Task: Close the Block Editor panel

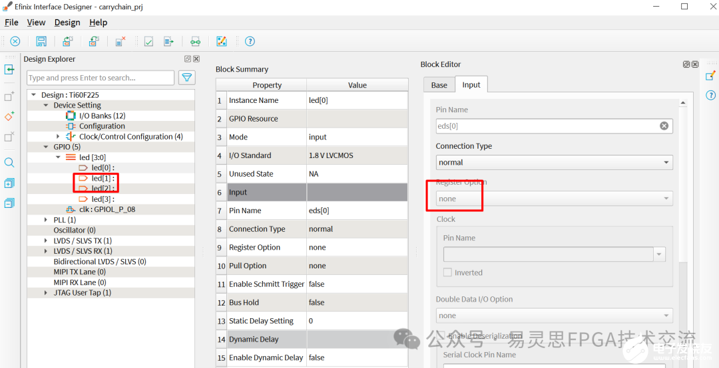Action: coord(695,64)
